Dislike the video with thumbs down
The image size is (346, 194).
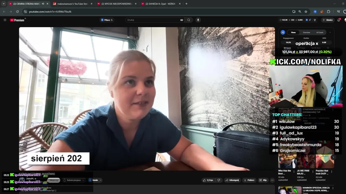[x=219, y=180]
